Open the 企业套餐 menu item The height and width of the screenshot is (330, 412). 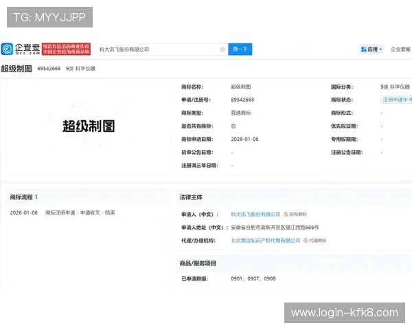(x=400, y=49)
